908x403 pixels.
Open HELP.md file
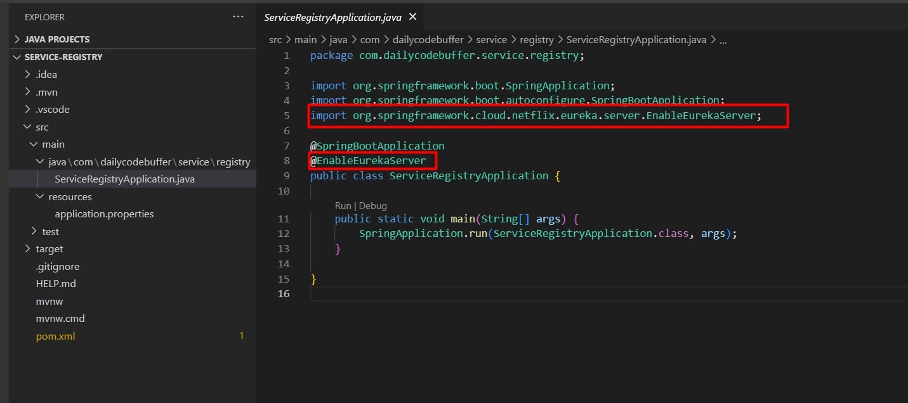tap(55, 284)
